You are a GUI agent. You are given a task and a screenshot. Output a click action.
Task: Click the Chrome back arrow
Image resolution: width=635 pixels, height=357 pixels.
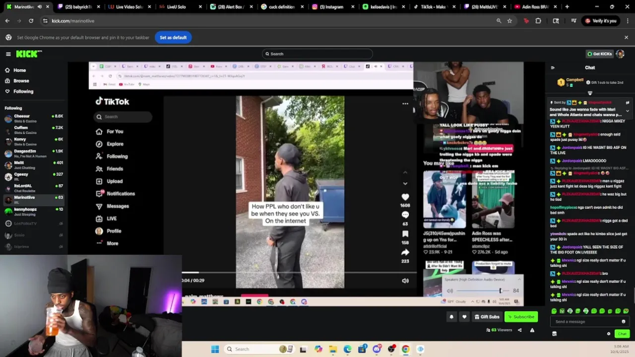point(7,21)
